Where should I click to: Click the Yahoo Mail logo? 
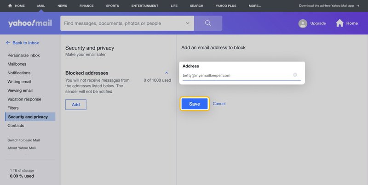[x=30, y=23]
